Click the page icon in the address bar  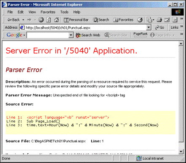22,27
